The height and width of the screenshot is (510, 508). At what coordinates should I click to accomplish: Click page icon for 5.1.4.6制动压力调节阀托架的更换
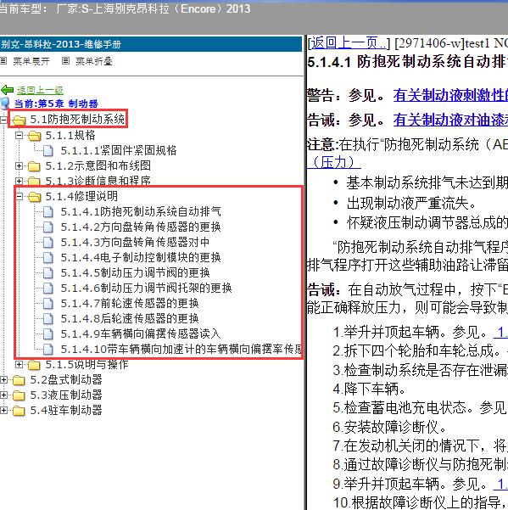coord(48,289)
